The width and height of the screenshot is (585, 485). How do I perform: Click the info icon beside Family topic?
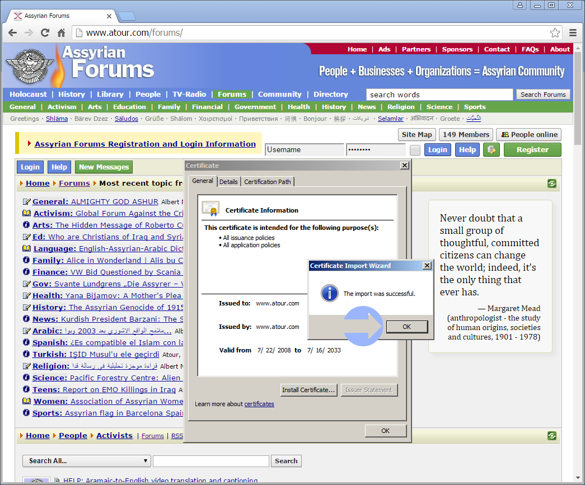click(x=26, y=260)
